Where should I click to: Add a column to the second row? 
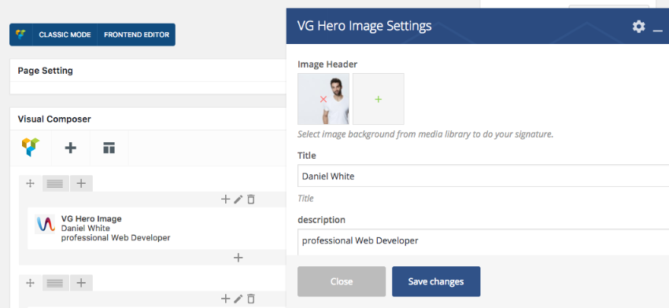coord(81,283)
